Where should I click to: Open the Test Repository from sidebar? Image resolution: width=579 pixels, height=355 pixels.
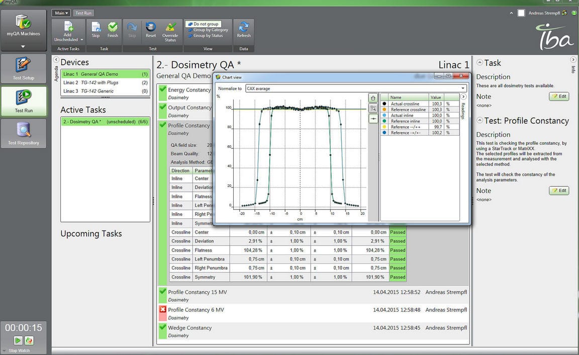(24, 133)
